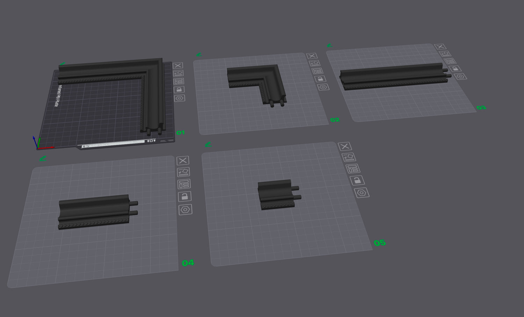Remove plate 05 with its X icon
The width and height of the screenshot is (524, 317).
click(x=344, y=146)
